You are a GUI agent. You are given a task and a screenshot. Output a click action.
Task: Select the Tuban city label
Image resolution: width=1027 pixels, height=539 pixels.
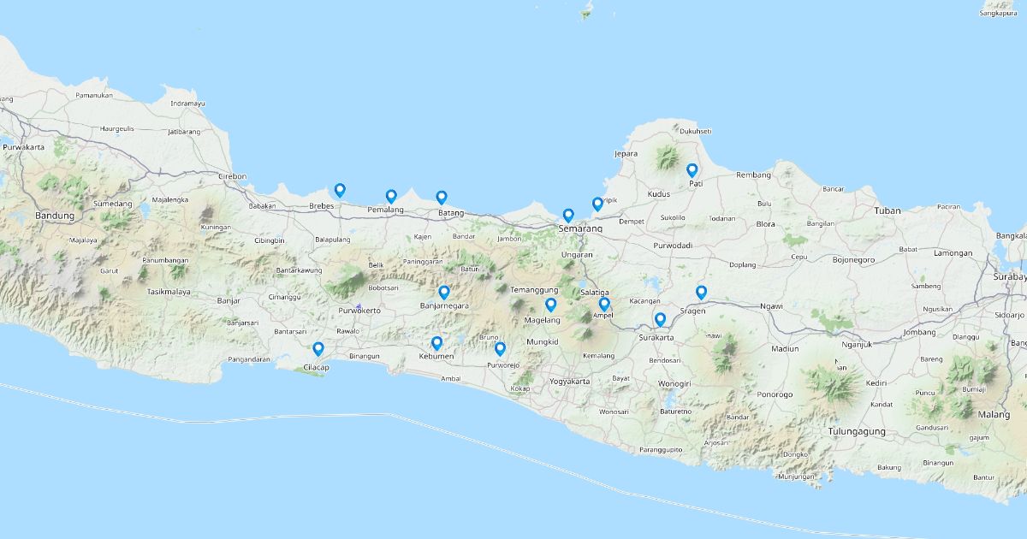pyautogui.click(x=887, y=210)
